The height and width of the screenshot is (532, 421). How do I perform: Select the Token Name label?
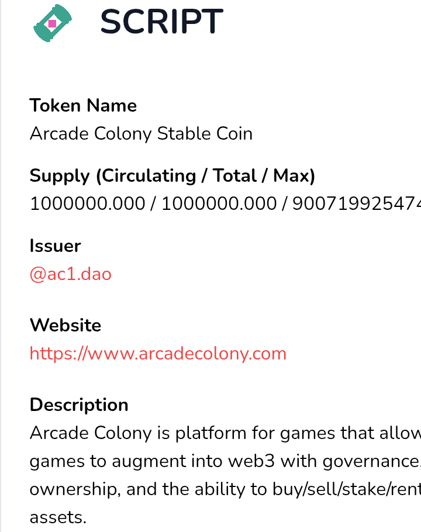tap(83, 105)
